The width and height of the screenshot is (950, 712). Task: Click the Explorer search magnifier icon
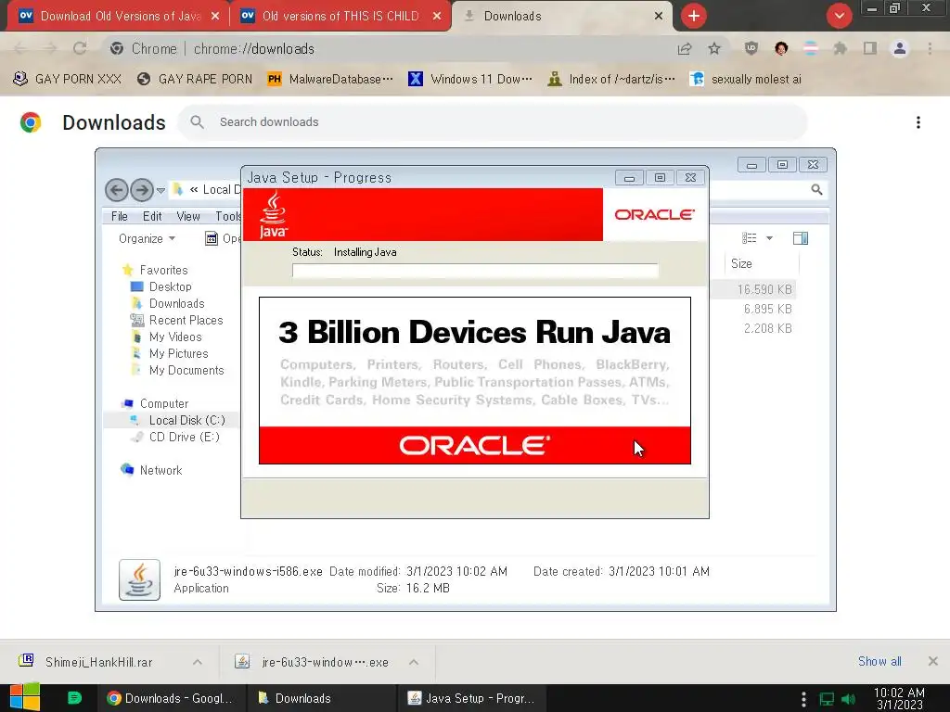click(x=816, y=189)
